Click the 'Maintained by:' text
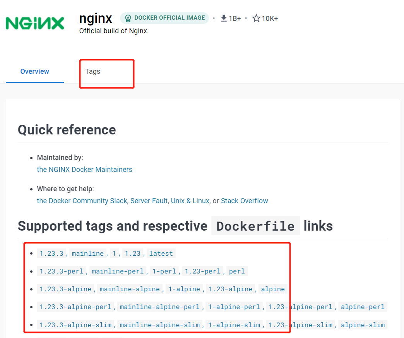 pyautogui.click(x=60, y=158)
